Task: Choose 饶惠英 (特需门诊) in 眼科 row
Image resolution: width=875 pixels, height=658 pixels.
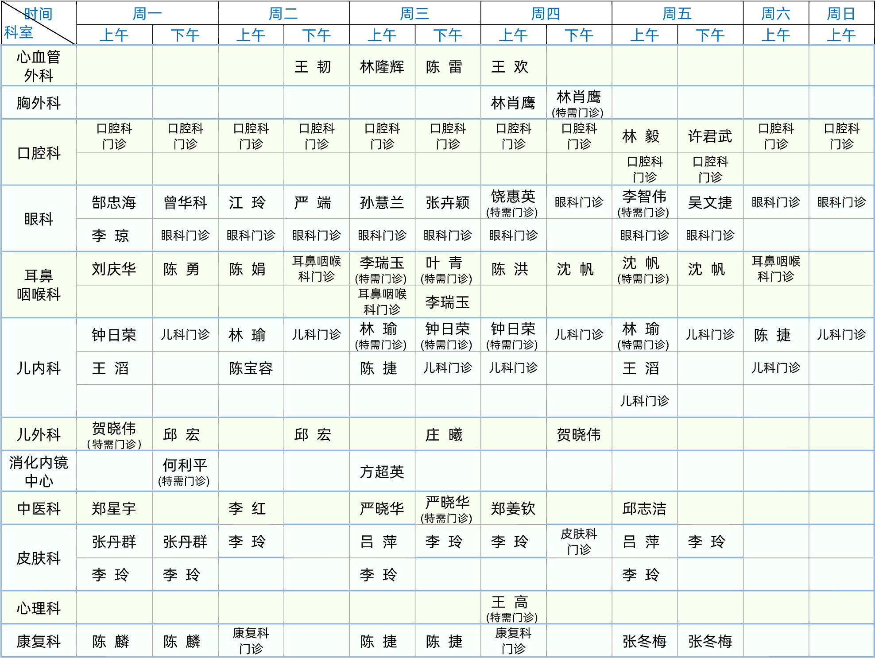Action: point(513,202)
